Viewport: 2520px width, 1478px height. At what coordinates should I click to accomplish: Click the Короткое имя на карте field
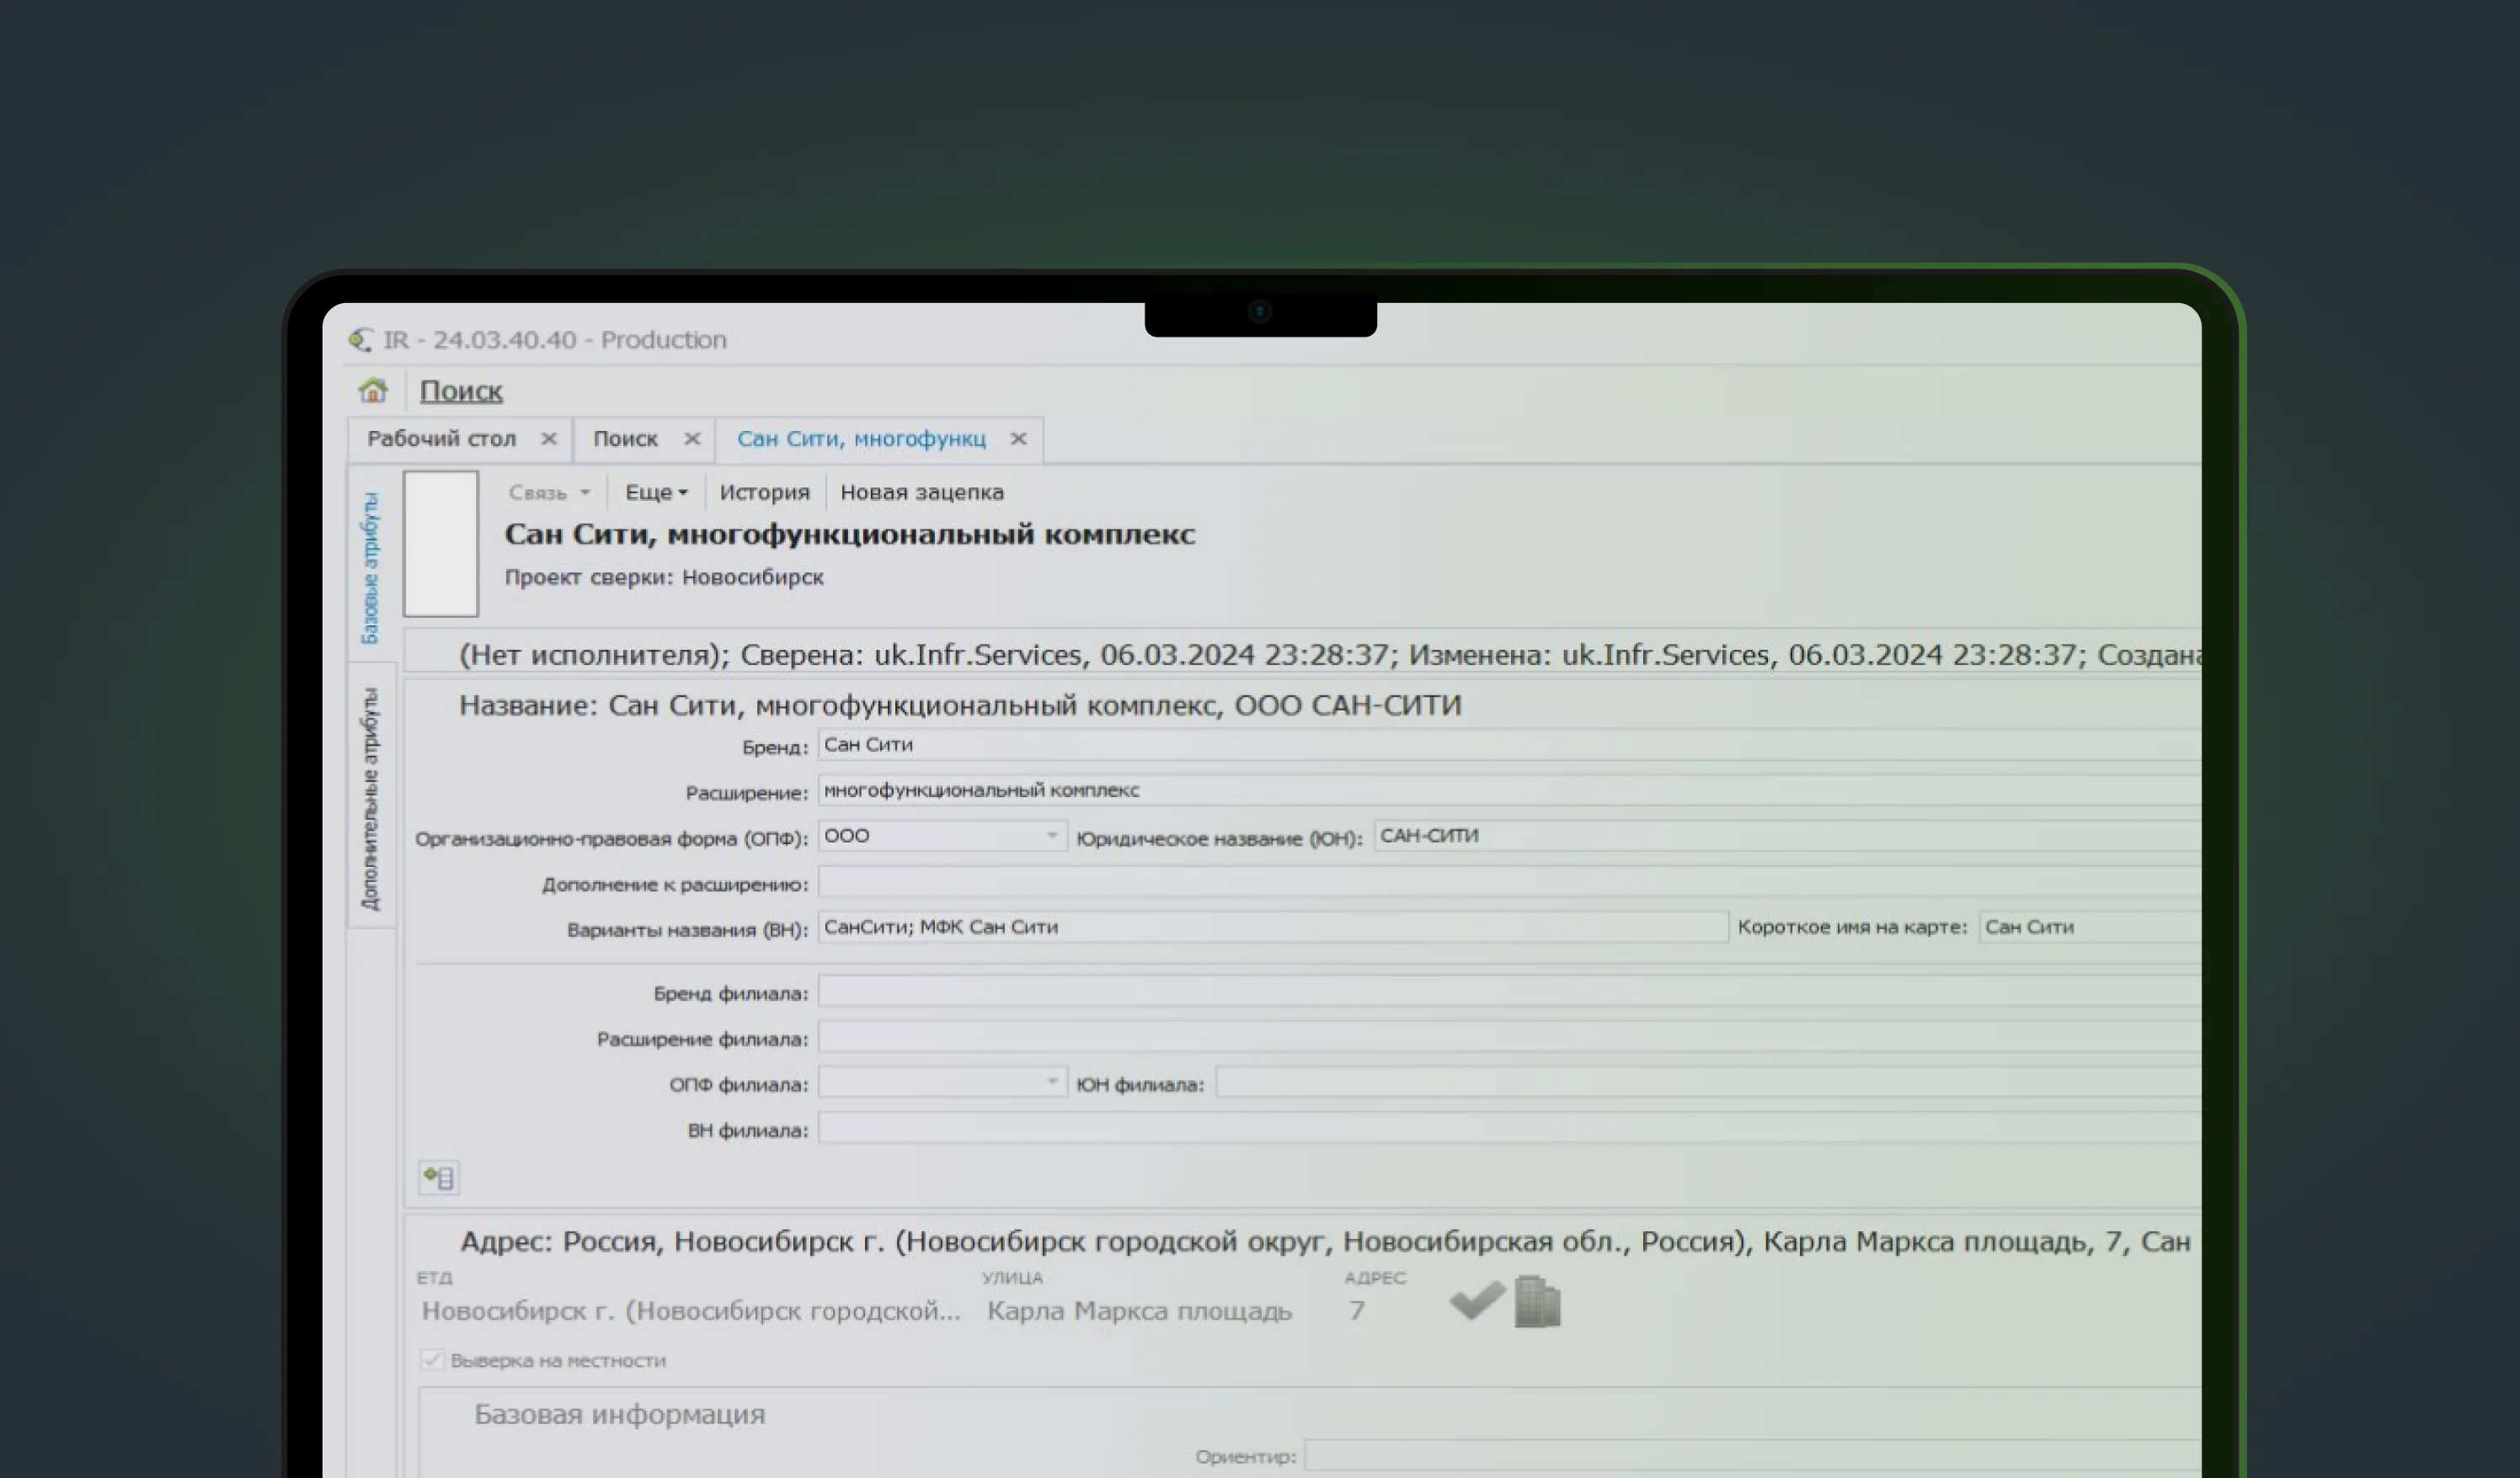[2090, 928]
